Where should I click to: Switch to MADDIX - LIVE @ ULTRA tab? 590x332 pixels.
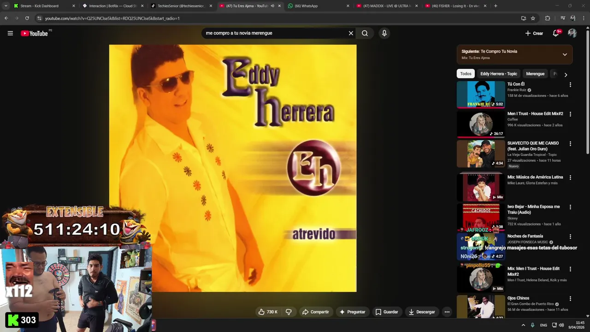pyautogui.click(x=387, y=6)
